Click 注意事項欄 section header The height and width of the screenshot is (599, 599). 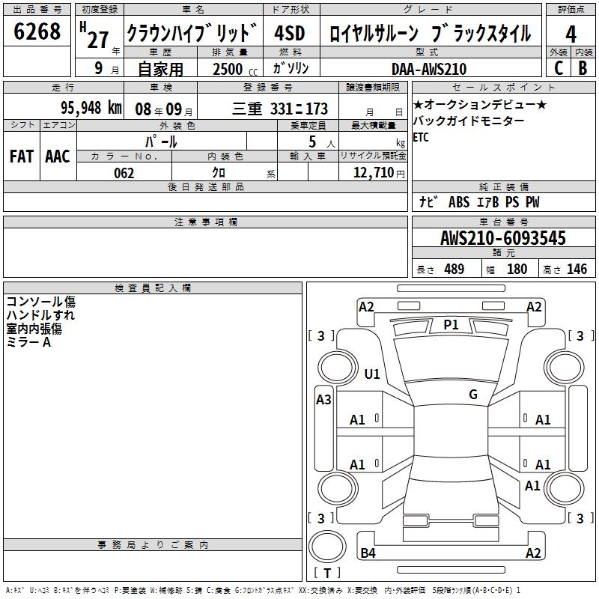point(205,222)
